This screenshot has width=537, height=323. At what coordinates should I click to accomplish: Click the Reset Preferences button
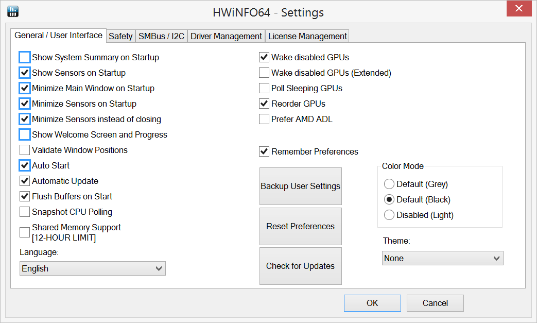[x=300, y=226]
